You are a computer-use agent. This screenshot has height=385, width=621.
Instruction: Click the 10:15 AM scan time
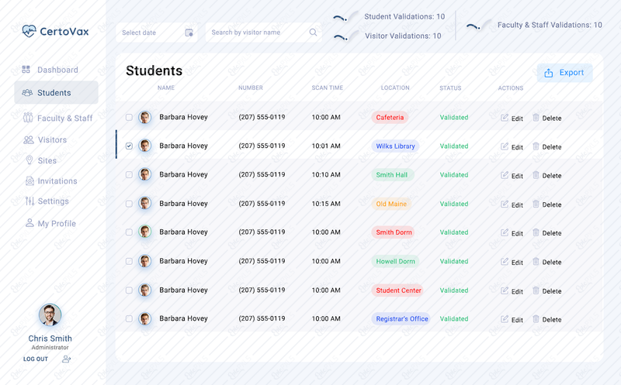(326, 204)
